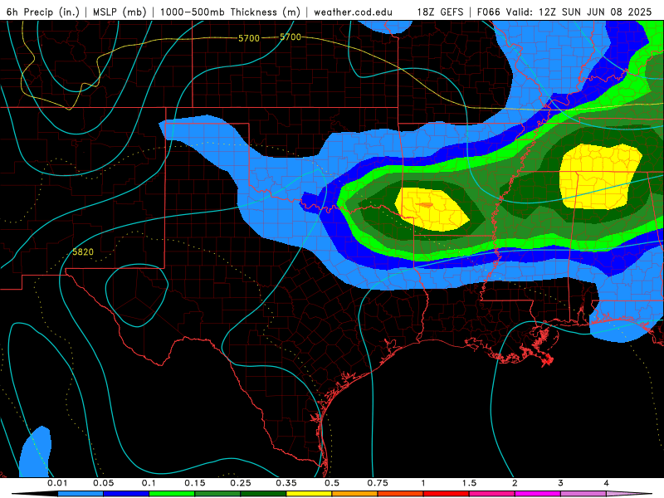
Task: Click the legend value 4
Action: tap(607, 483)
